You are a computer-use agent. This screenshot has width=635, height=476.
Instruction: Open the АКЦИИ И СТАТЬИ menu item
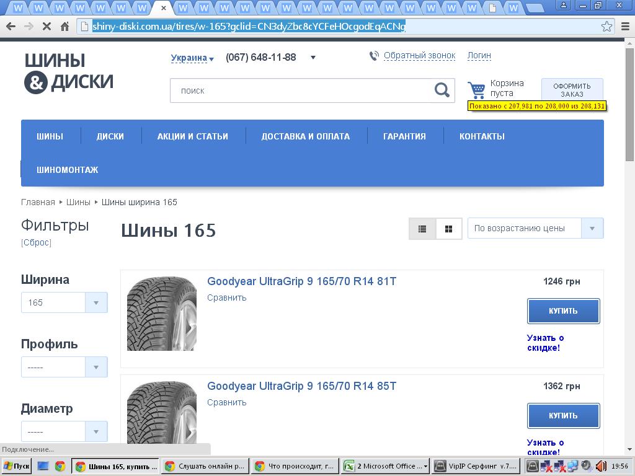point(193,136)
